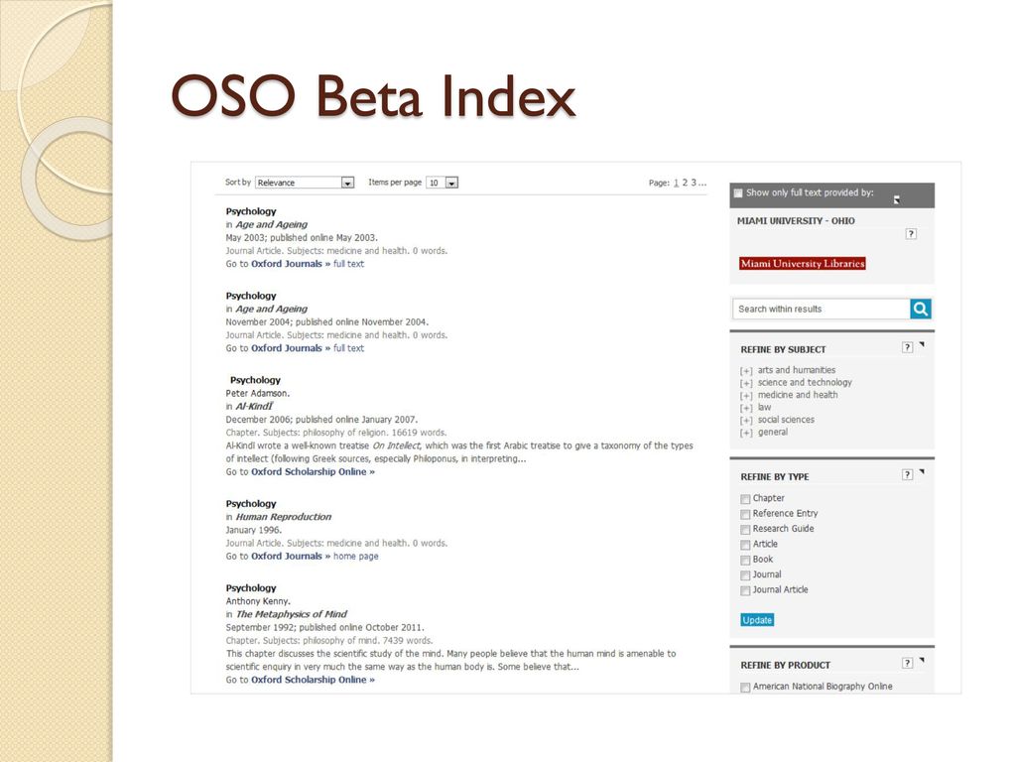Open the Sort by Relevance dropdown
The height and width of the screenshot is (762, 1016).
tap(305, 183)
